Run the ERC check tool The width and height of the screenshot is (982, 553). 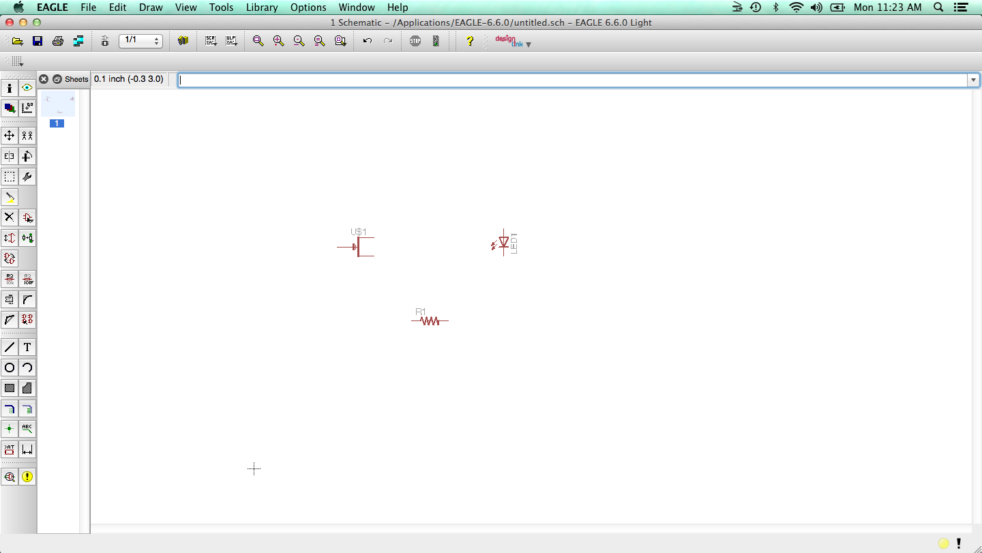[x=10, y=477]
